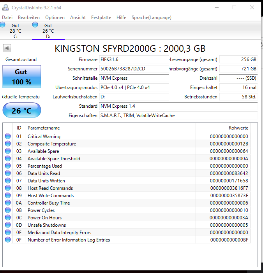Image resolution: width=263 pixels, height=273 pixels.
Task: Click status orb for Percentage Used row
Action: click(x=8, y=166)
